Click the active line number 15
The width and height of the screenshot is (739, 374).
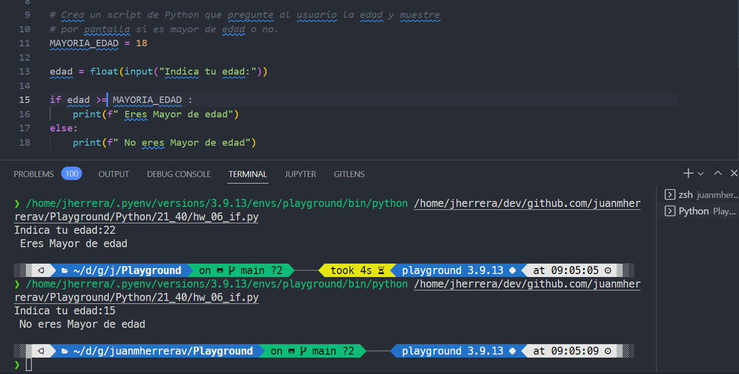click(25, 100)
